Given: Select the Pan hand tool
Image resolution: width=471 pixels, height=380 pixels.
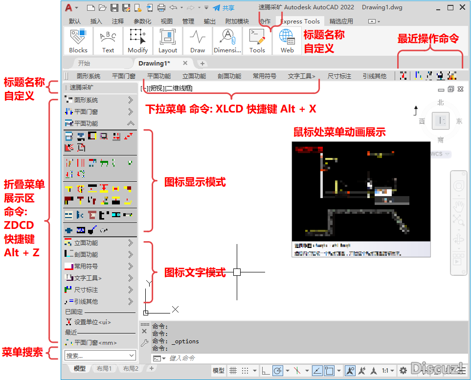Looking at the screenshot, I should 458,206.
